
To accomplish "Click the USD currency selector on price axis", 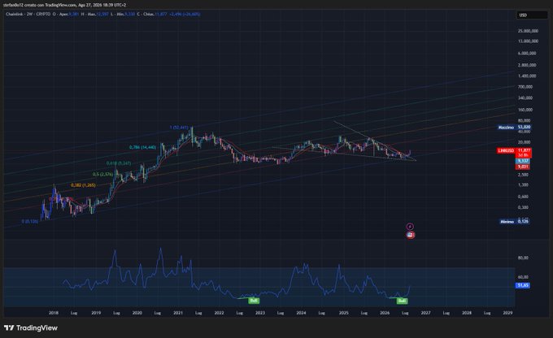I will (x=532, y=15).
